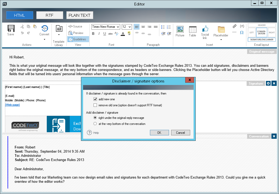Insert a special character (Omega symbol)
This screenshot has height=194, width=279.
point(242,32)
